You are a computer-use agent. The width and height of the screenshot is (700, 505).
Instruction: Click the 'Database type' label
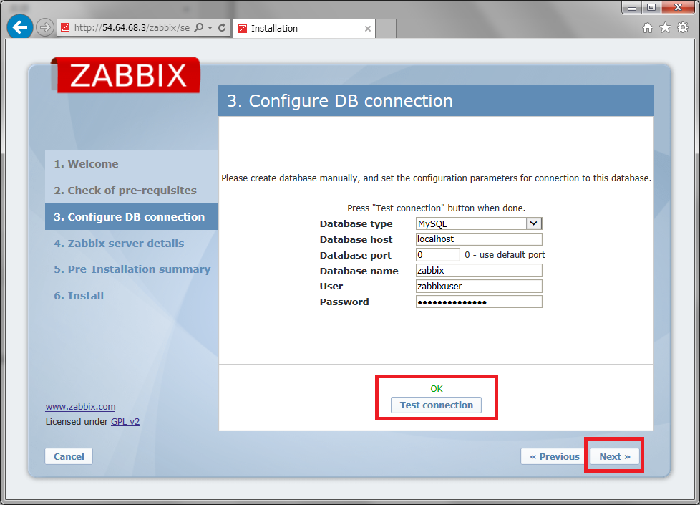coord(356,224)
